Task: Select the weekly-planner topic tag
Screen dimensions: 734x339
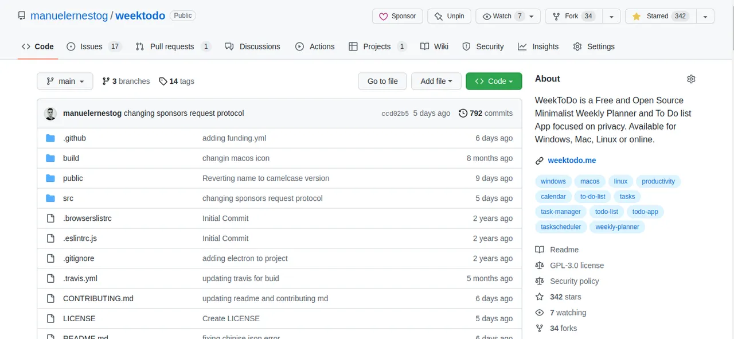Action: 617,227
